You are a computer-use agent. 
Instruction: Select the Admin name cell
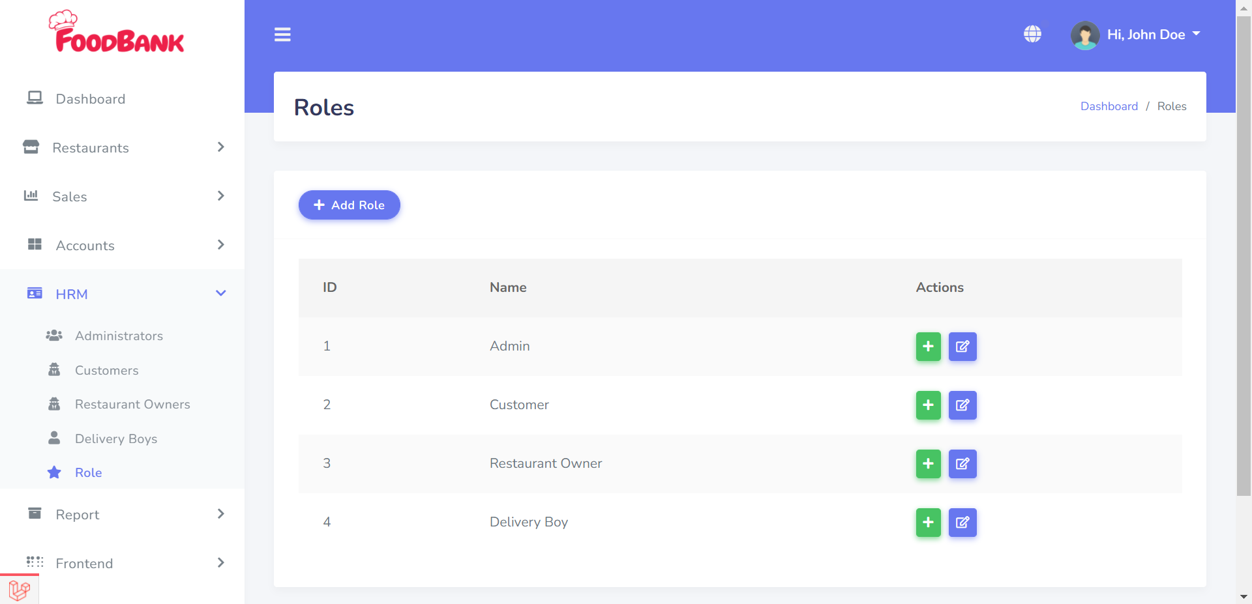pos(510,346)
